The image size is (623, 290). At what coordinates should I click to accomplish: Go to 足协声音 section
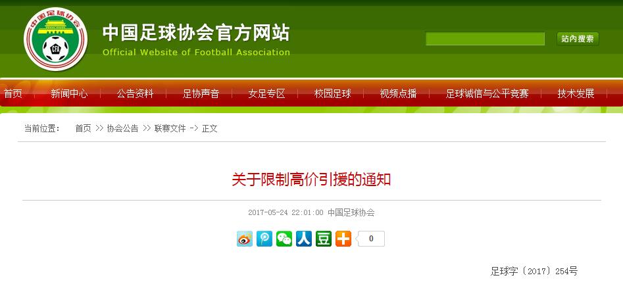201,94
